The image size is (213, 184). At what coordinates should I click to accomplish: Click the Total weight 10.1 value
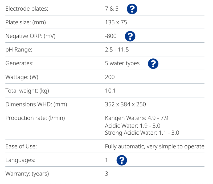point(110,91)
